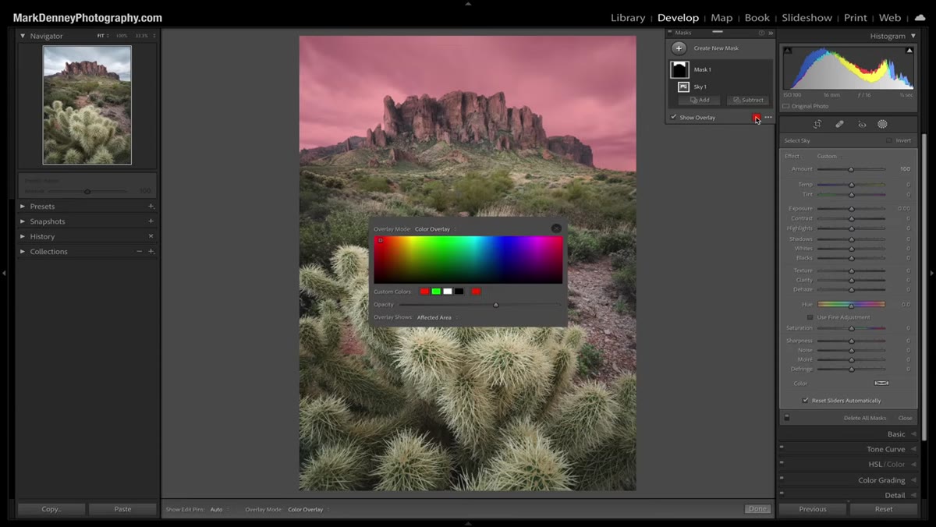The width and height of the screenshot is (936, 527).
Task: Enable Use Fine Adjustment checkbox
Action: [810, 317]
